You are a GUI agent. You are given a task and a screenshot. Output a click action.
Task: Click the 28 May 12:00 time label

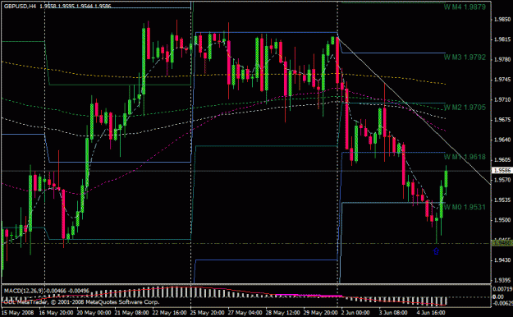point(283,312)
